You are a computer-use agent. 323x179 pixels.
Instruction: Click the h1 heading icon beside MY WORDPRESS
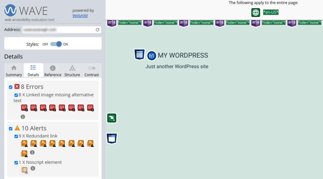point(151,56)
